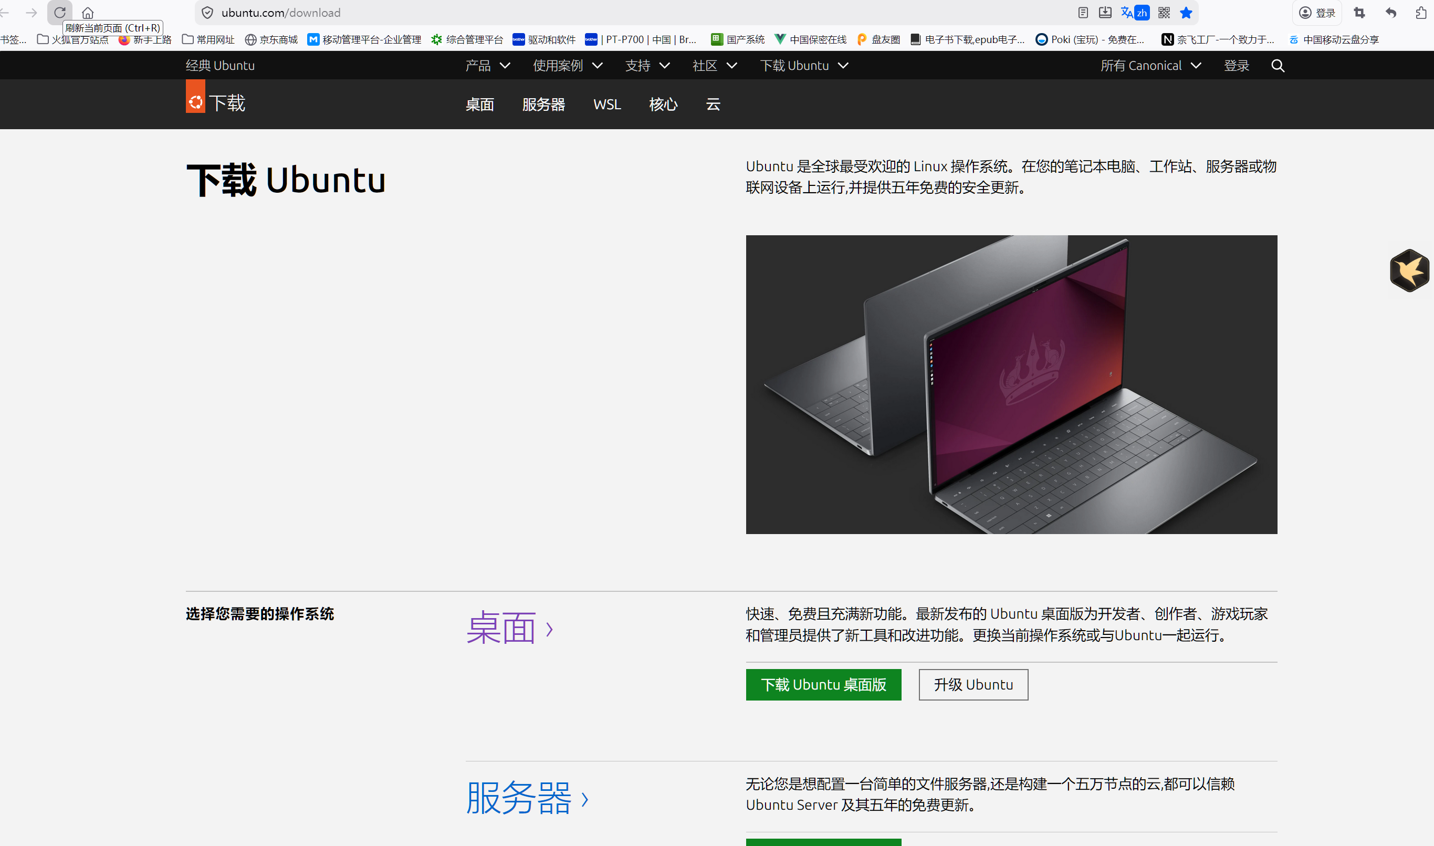The width and height of the screenshot is (1434, 846).
Task: Click the reload page icon
Action: pos(59,13)
